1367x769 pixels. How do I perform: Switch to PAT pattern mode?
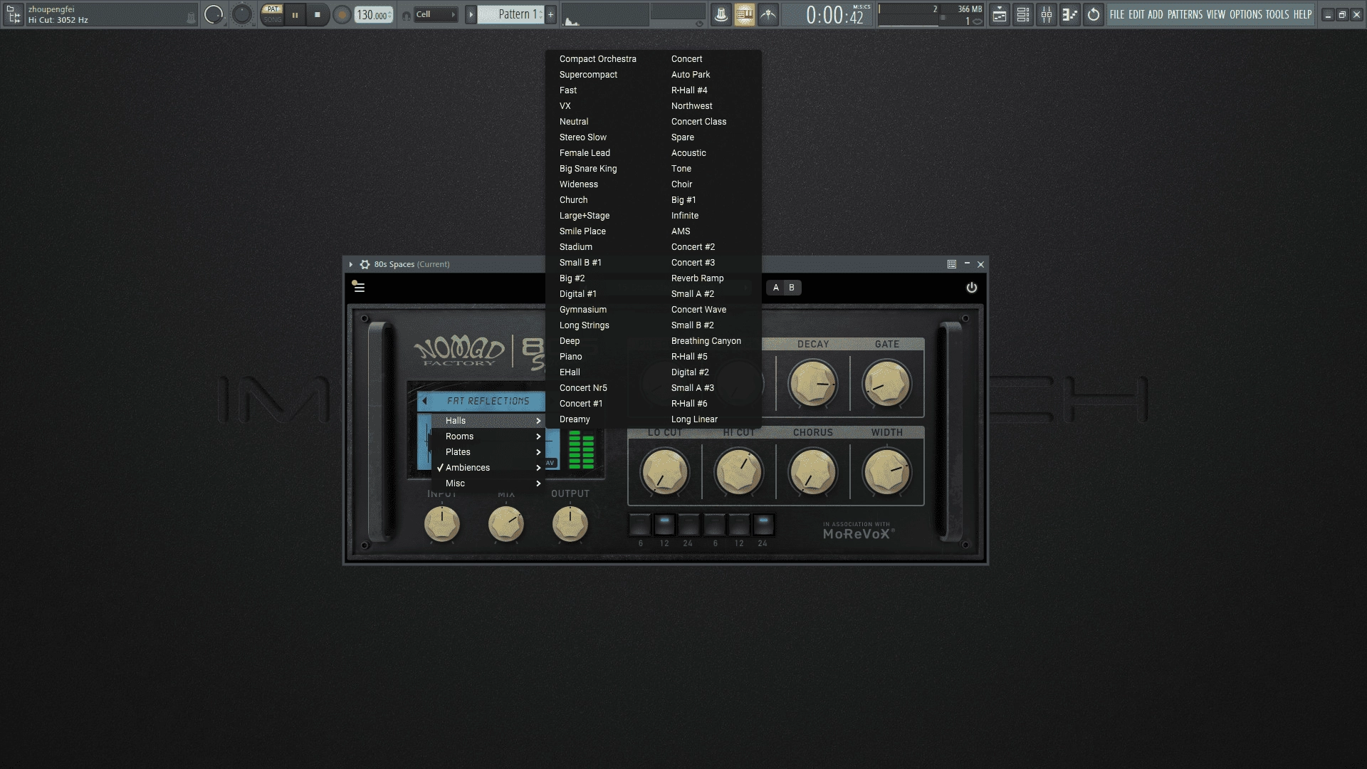[x=272, y=9]
